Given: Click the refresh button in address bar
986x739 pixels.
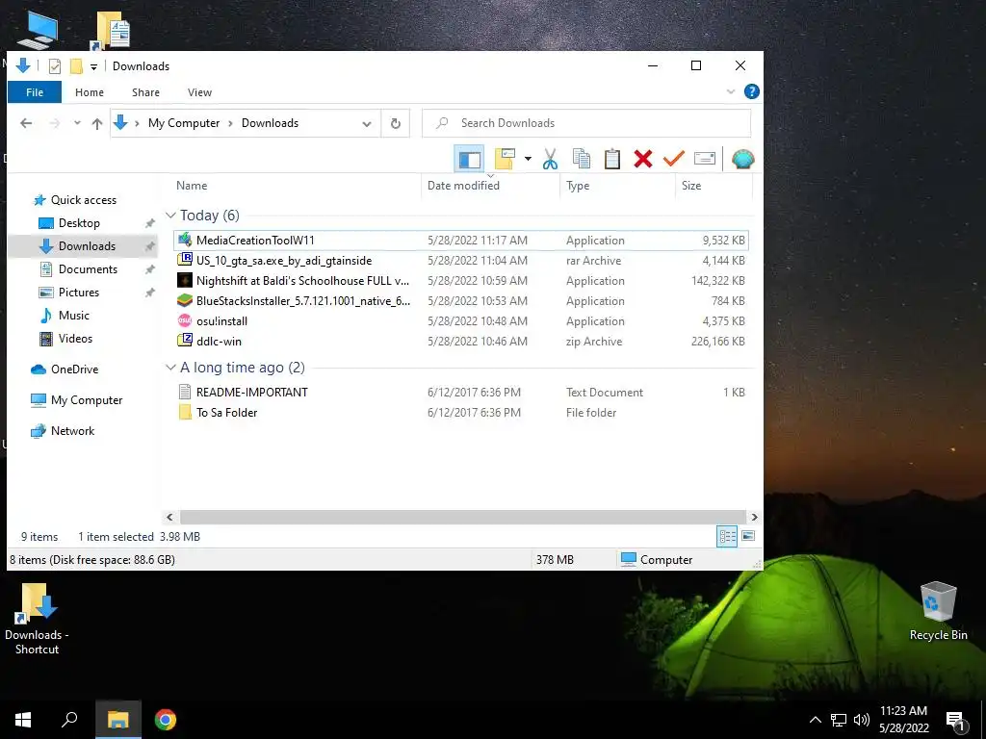Looking at the screenshot, I should (x=396, y=123).
